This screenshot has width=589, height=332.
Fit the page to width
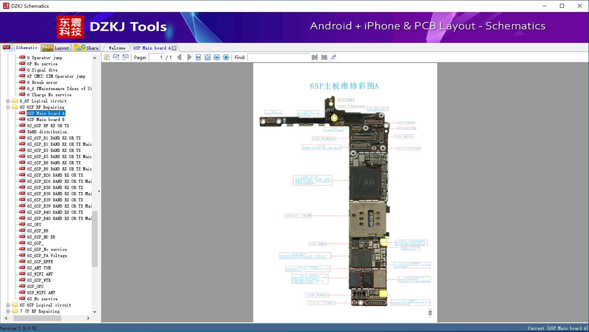tap(198, 57)
